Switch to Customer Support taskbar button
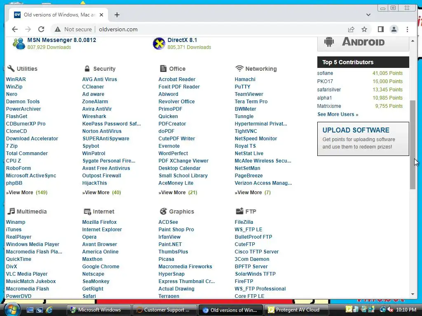This screenshot has width=422, height=316. pos(165,310)
